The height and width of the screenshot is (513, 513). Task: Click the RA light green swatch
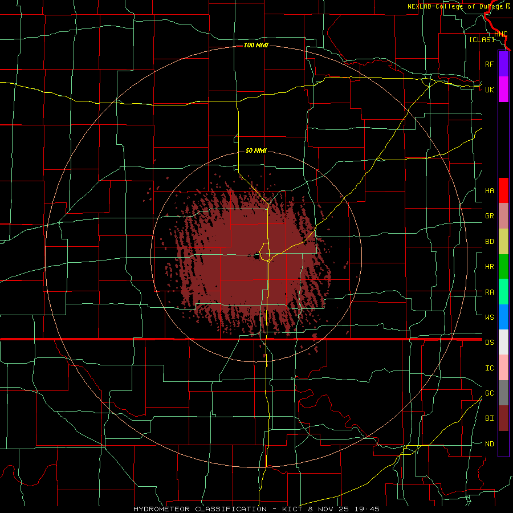point(503,292)
